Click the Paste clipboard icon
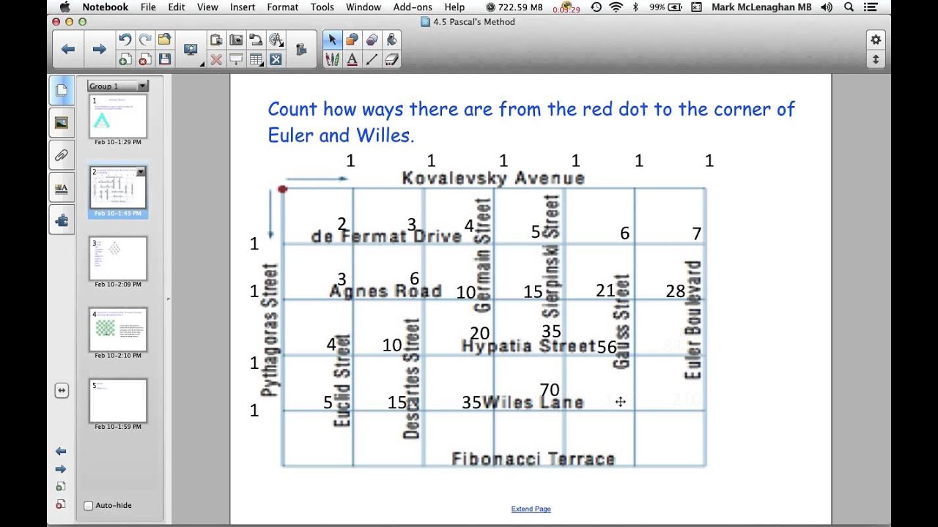Image resolution: width=938 pixels, height=527 pixels. point(216,40)
